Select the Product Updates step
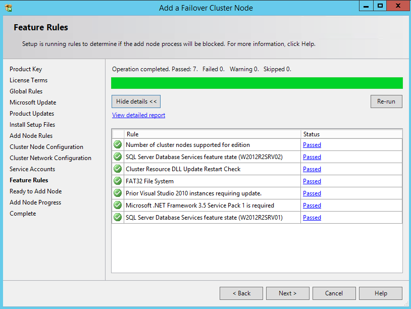The height and width of the screenshot is (309, 411). pyautogui.click(x=32, y=114)
